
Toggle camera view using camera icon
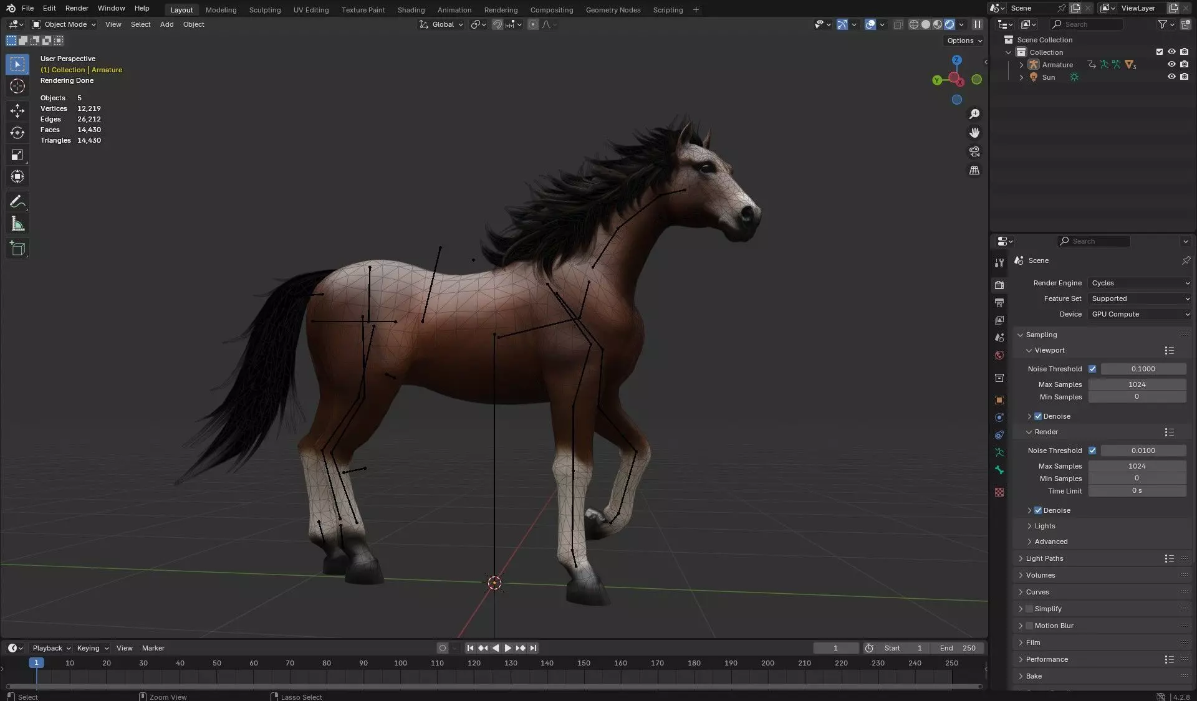[974, 151]
